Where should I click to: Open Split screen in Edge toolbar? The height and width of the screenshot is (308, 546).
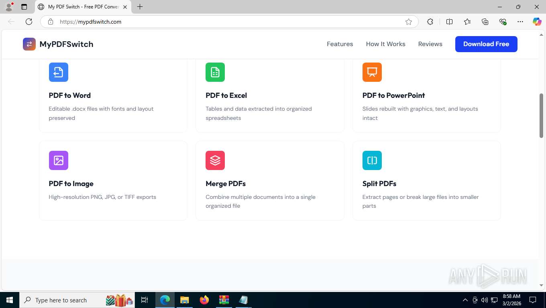point(449,22)
